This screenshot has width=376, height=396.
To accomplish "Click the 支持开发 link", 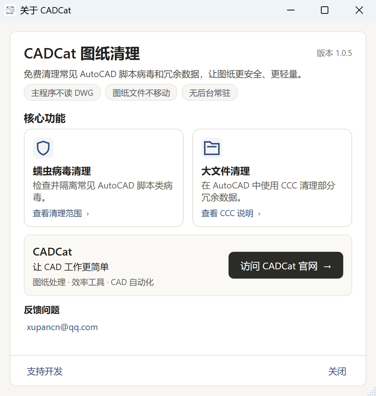I will 45,371.
